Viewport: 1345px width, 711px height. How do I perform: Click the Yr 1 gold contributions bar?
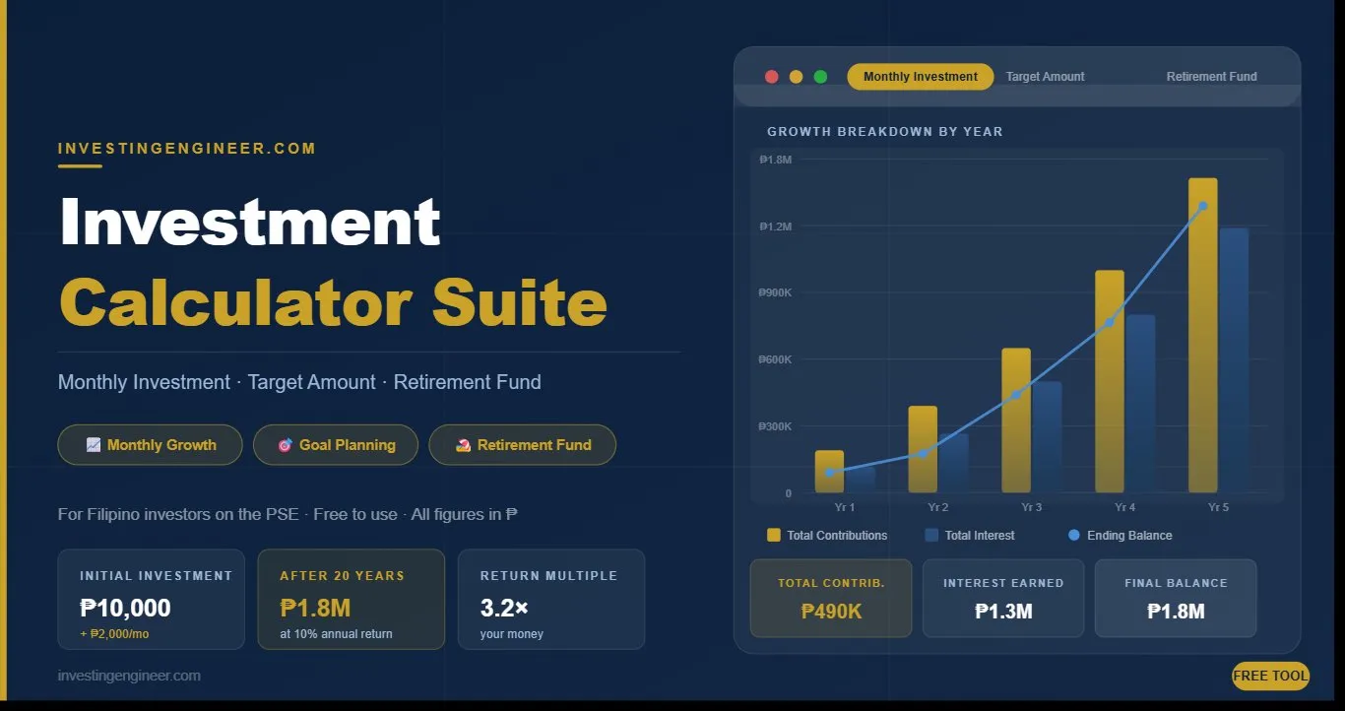829,472
